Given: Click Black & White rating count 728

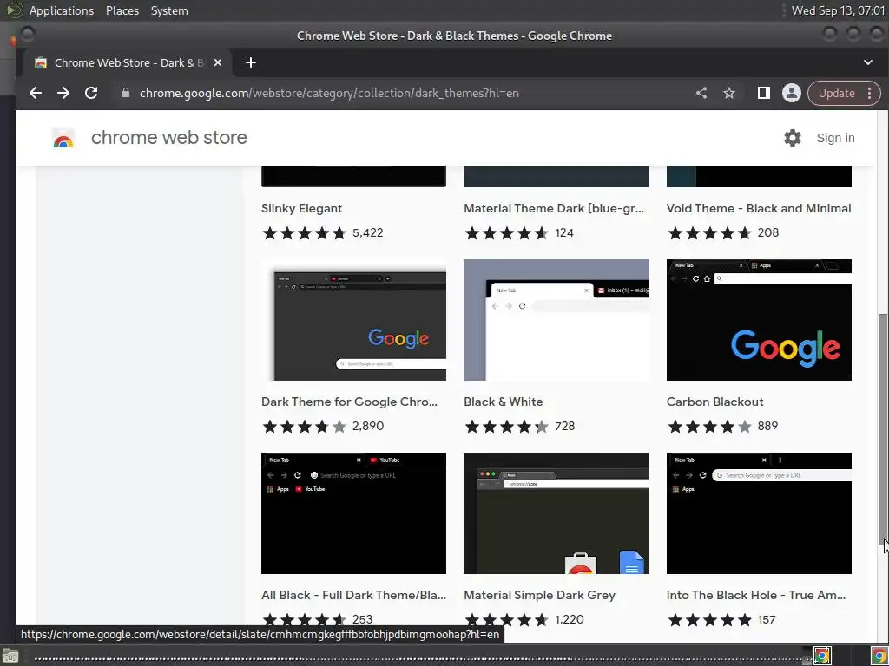Looking at the screenshot, I should pos(564,426).
